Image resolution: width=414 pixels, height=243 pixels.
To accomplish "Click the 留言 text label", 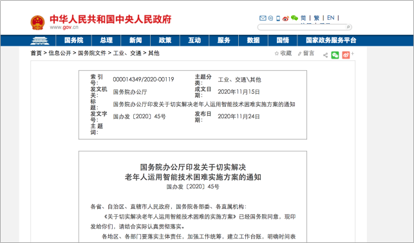I will coord(308,53).
